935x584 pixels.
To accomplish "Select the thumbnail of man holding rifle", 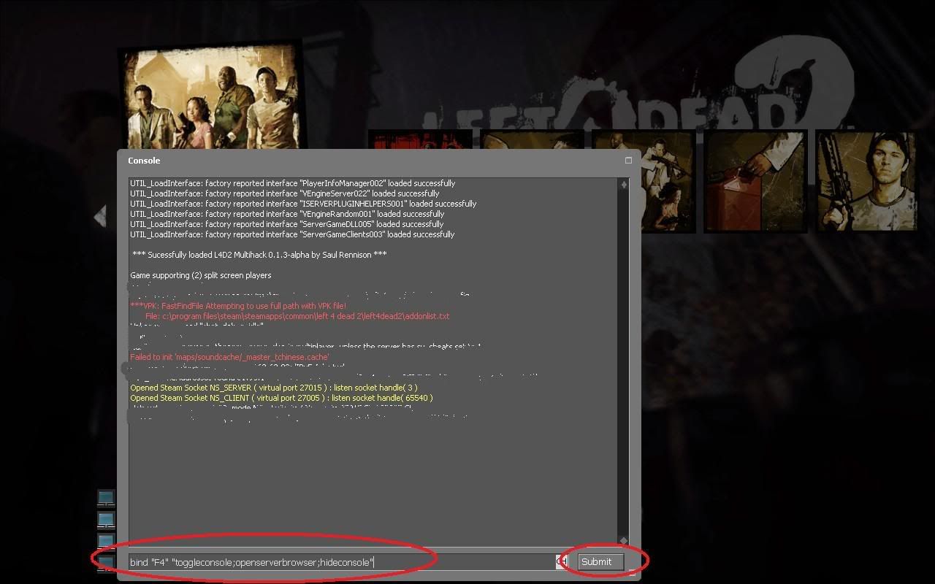I will [x=866, y=181].
